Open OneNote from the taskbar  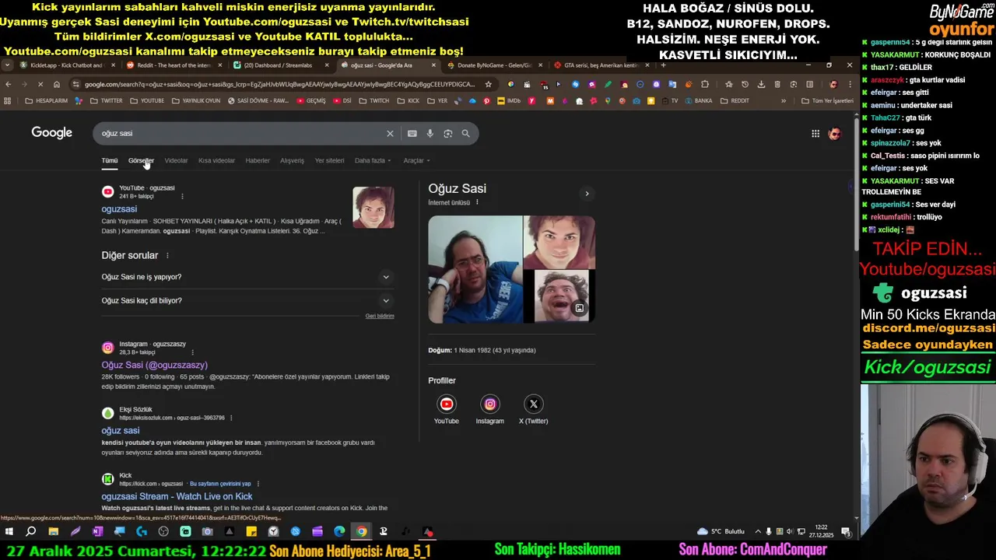[x=97, y=532]
